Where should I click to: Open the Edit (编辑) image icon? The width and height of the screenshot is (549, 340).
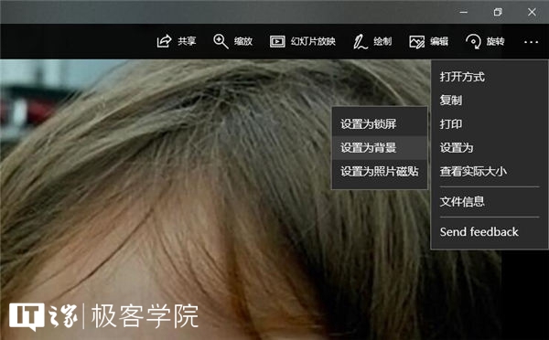(416, 42)
